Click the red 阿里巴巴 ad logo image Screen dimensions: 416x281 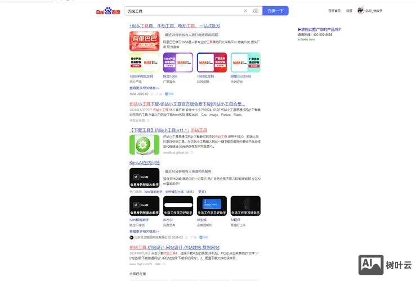tap(144, 41)
